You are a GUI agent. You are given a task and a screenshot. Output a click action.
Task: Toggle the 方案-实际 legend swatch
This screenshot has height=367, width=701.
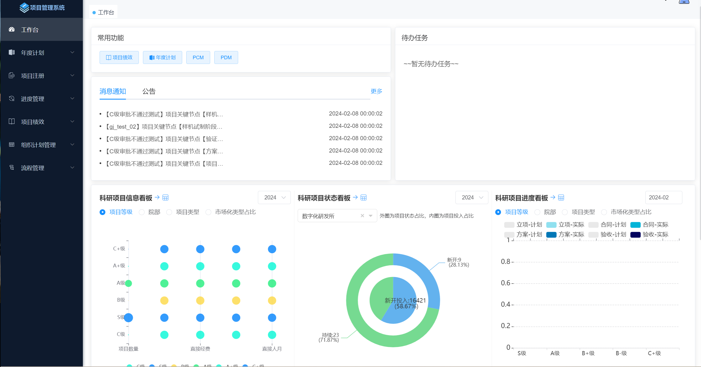coord(551,235)
